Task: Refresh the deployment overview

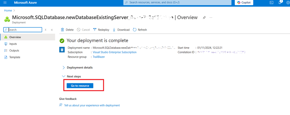Action: pos(140,30)
